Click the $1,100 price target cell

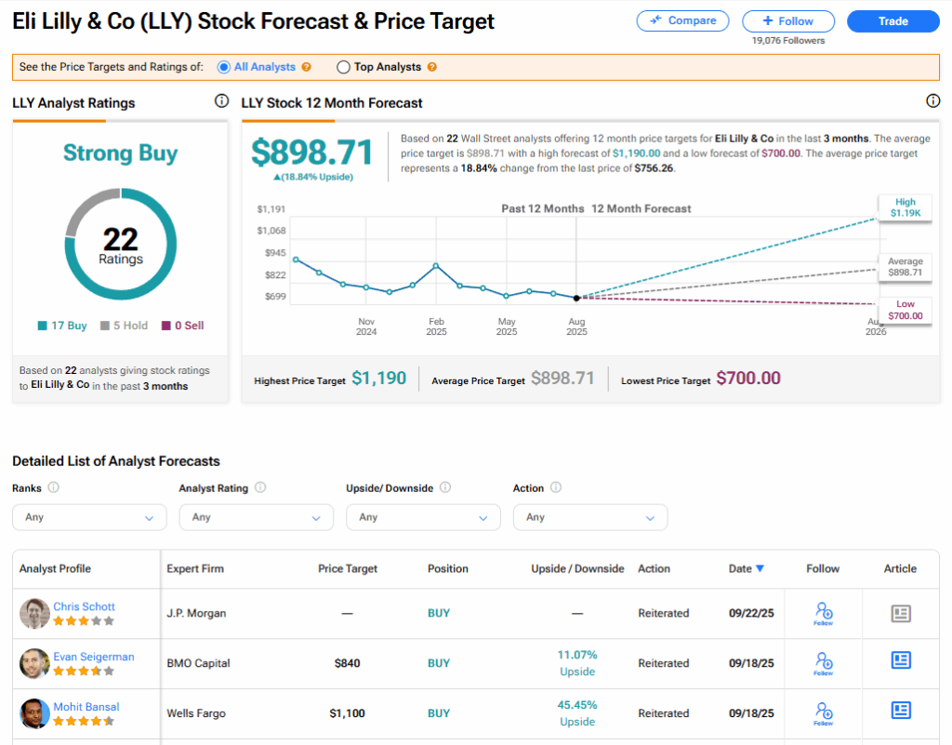348,713
